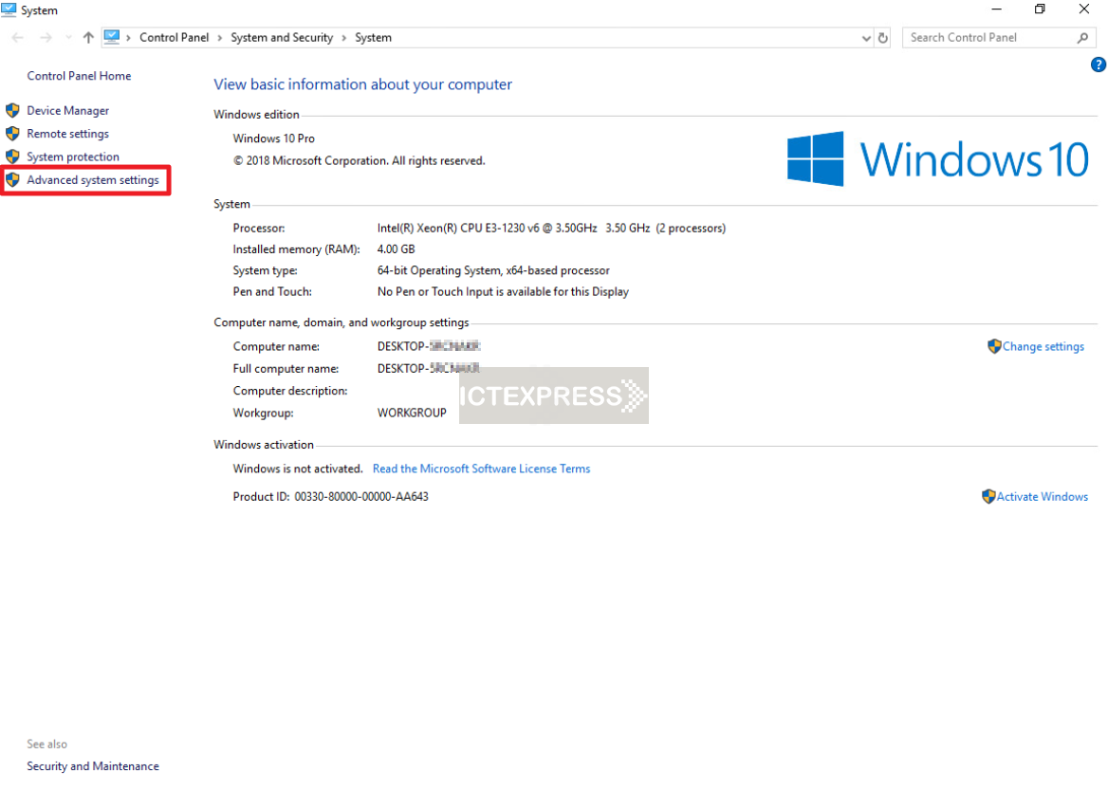Open Help via the blue question mark
The height and width of the screenshot is (791, 1108).
coord(1099,65)
